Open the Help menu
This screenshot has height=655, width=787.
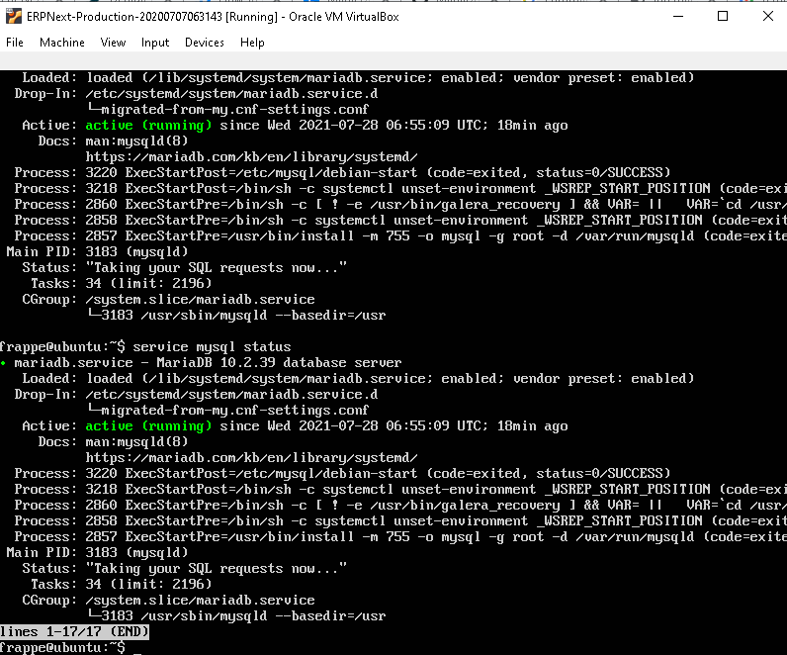point(252,43)
